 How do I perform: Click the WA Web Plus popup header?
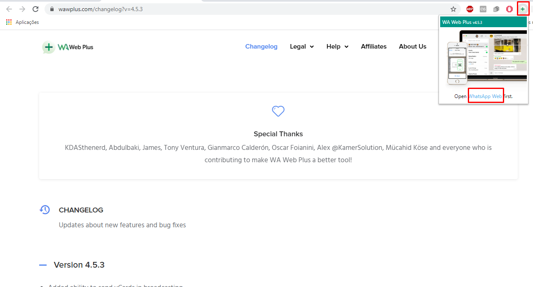point(483,22)
